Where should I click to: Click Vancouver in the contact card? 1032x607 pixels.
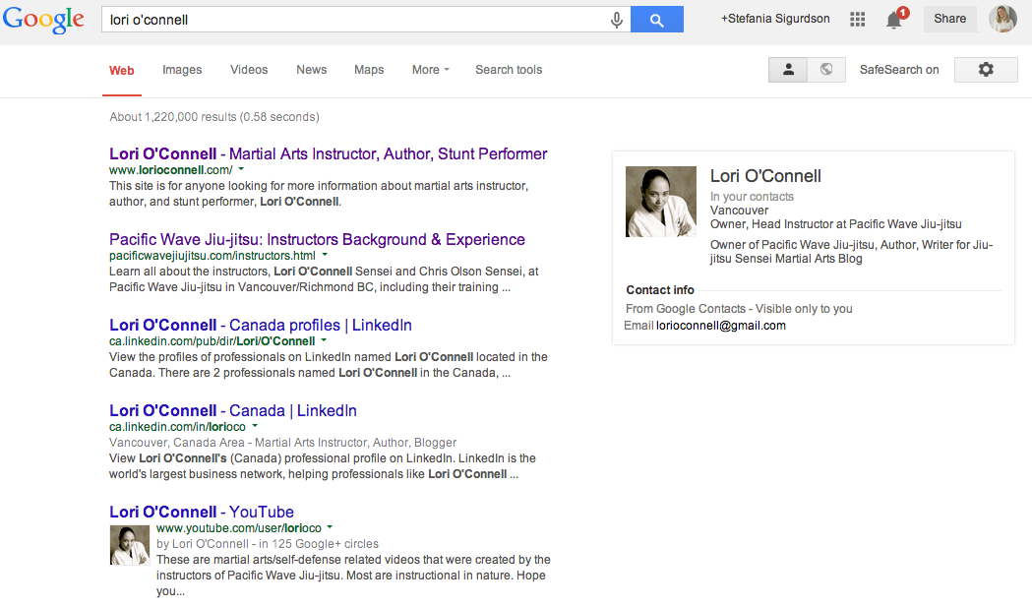coord(739,211)
